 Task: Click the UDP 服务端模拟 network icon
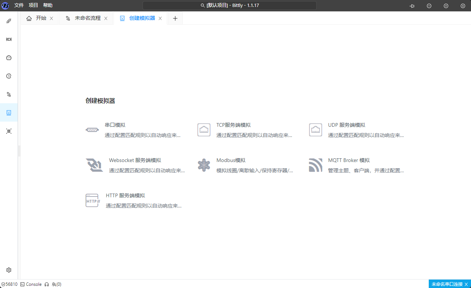[316, 130]
